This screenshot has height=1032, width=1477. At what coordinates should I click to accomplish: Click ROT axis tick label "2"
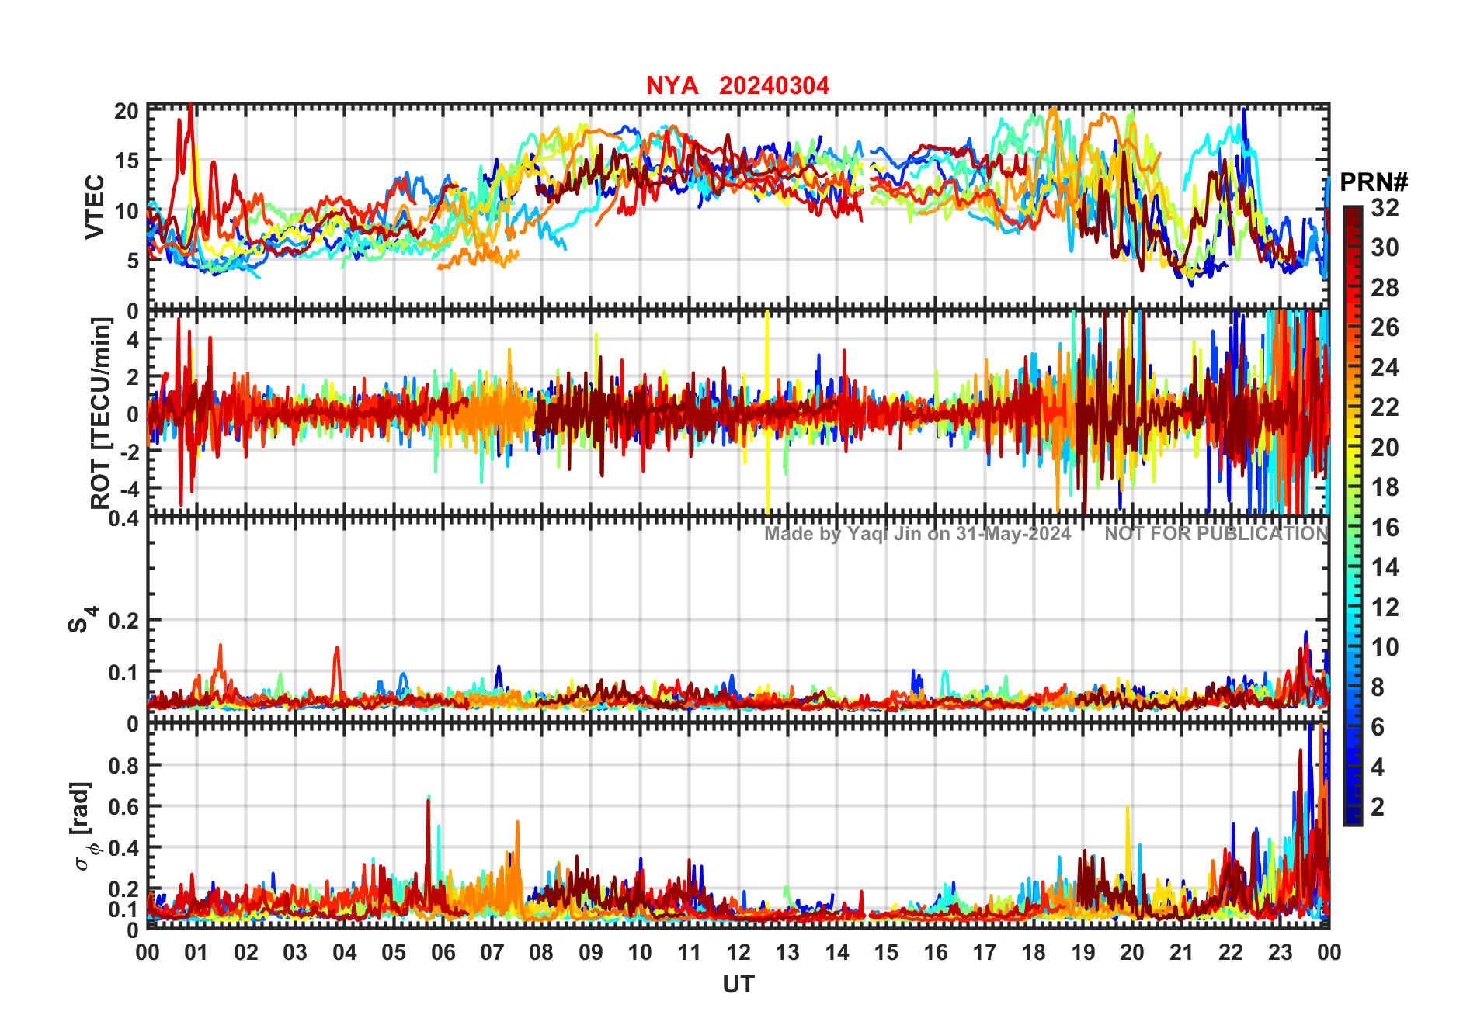pyautogui.click(x=133, y=377)
